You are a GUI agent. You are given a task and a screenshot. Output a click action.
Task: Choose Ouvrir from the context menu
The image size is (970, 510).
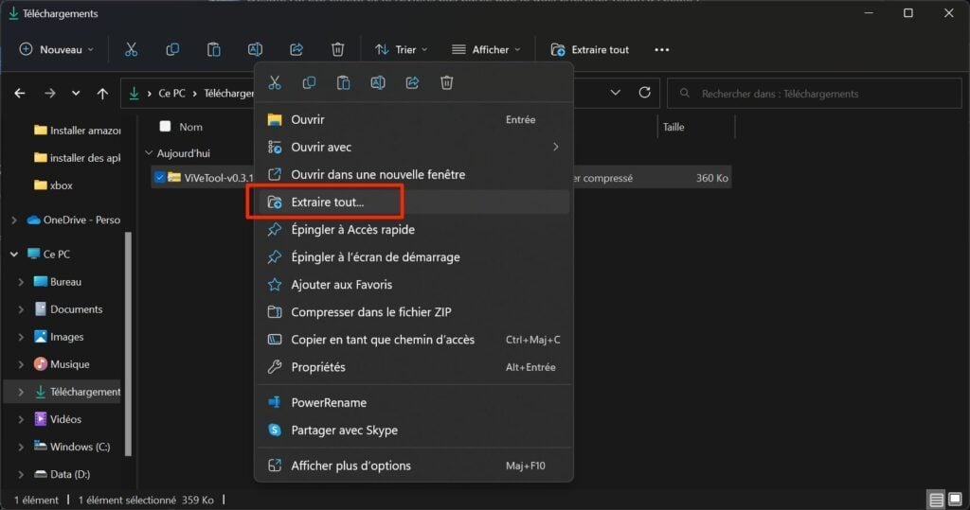(x=413, y=119)
